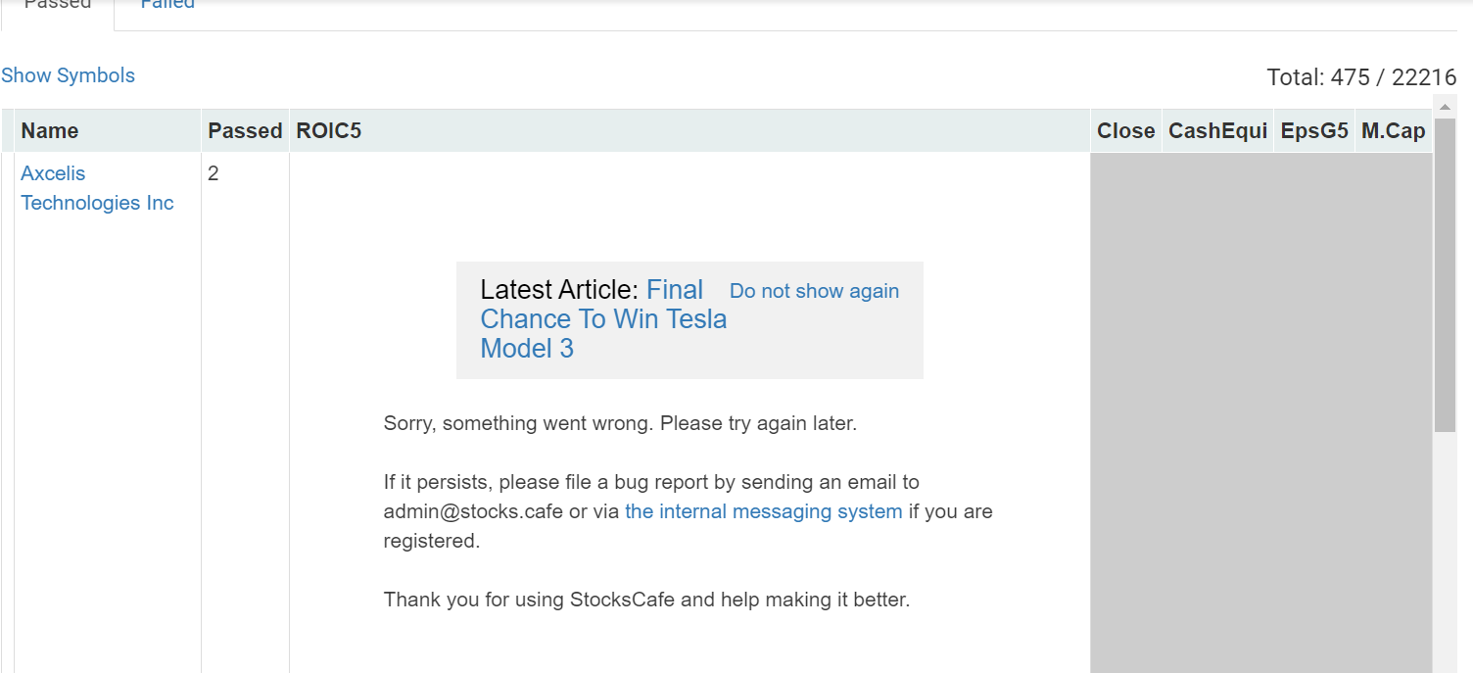This screenshot has width=1473, height=673.
Task: Open the Axcelis Technologies Inc link
Action: click(97, 188)
